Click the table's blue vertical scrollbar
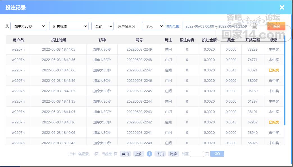The image size is (293, 167). 285,80
